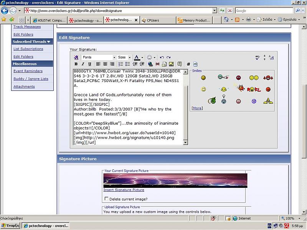Image resolution: width=307 pixels, height=230 pixels.
Task: Undo the last edit in signature editor
Action: point(162,57)
